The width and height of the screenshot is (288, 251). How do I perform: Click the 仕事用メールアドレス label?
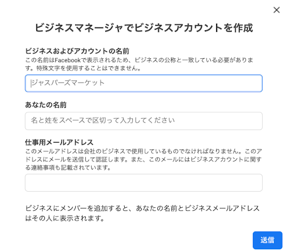[59, 143]
